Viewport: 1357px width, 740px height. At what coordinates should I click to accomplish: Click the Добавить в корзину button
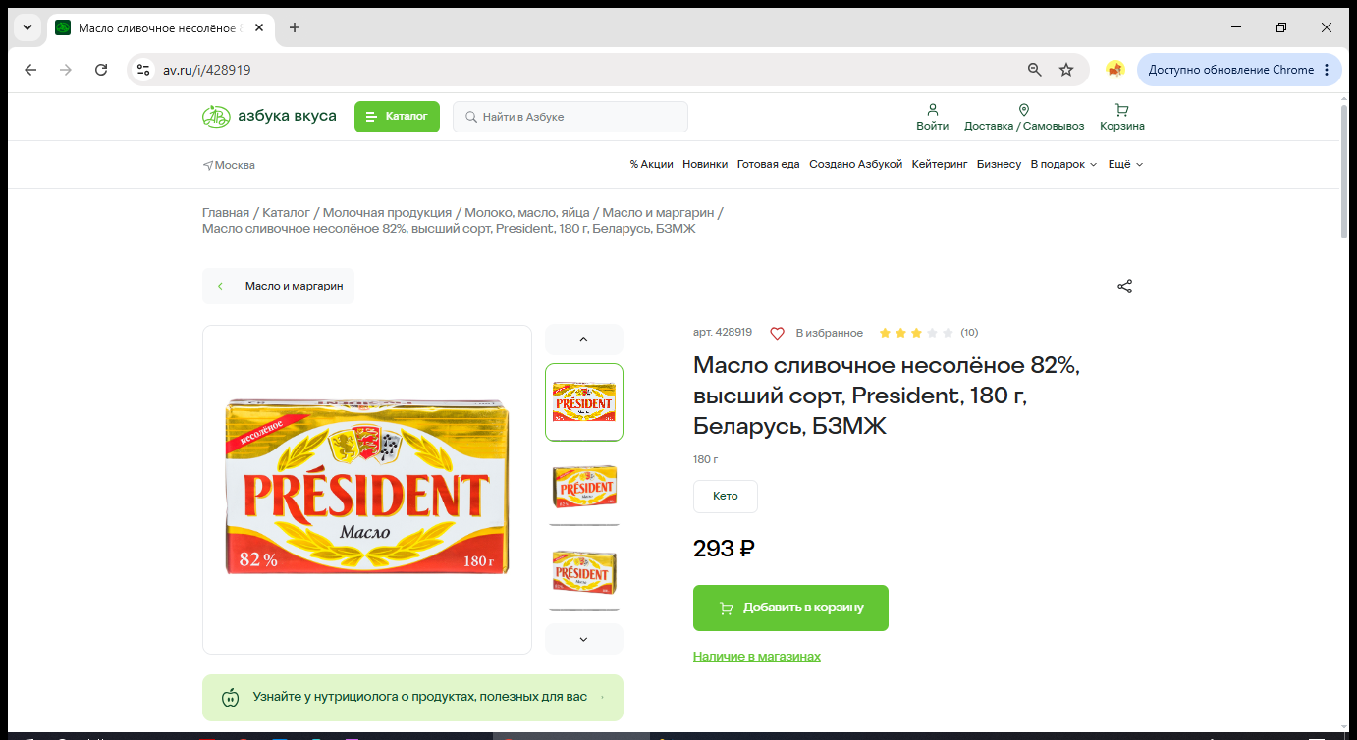790,608
